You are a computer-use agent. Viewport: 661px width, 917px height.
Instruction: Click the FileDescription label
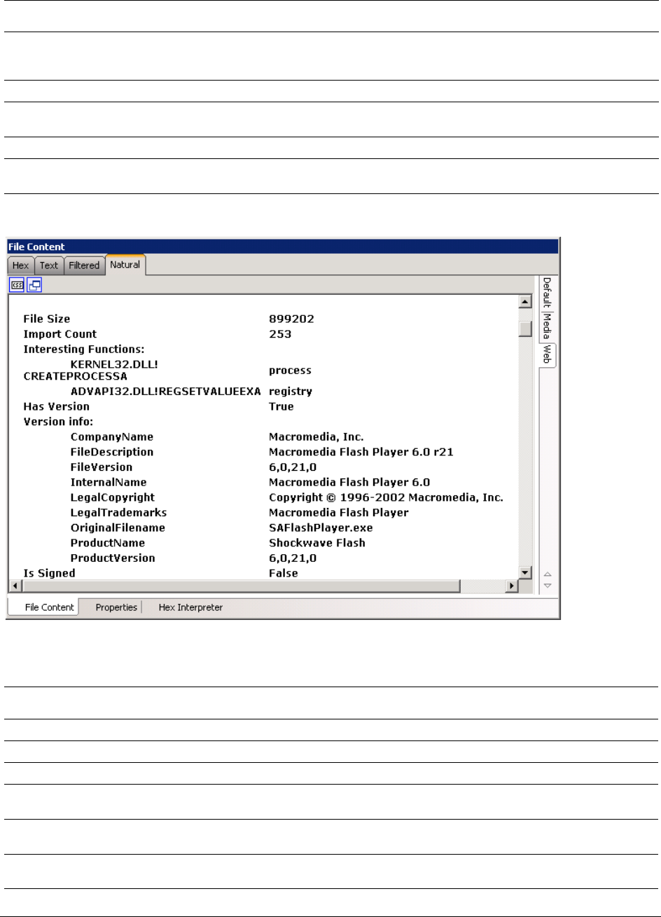click(112, 452)
